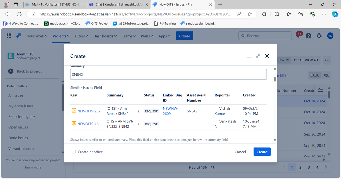This screenshot has height=179, width=341.
Task: Open the Edge Copilot sidebar icon
Action: point(335,14)
